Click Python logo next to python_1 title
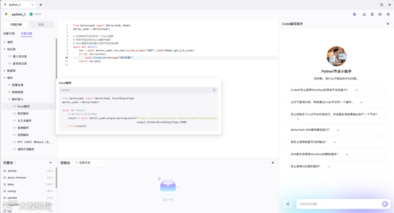 click(6, 14)
